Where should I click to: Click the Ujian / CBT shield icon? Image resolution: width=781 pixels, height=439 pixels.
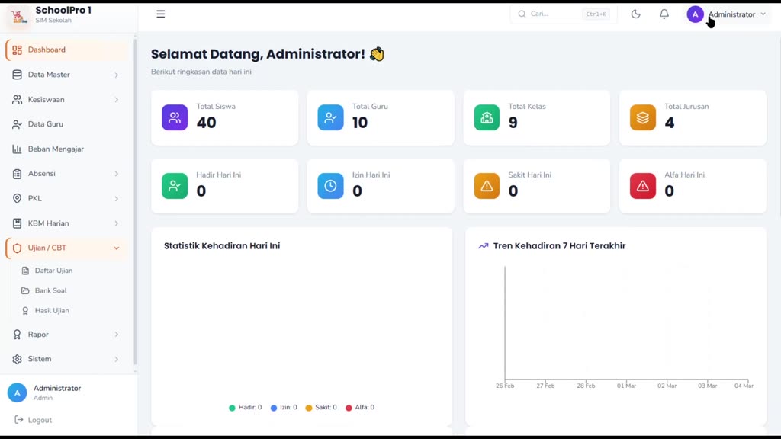pos(17,248)
